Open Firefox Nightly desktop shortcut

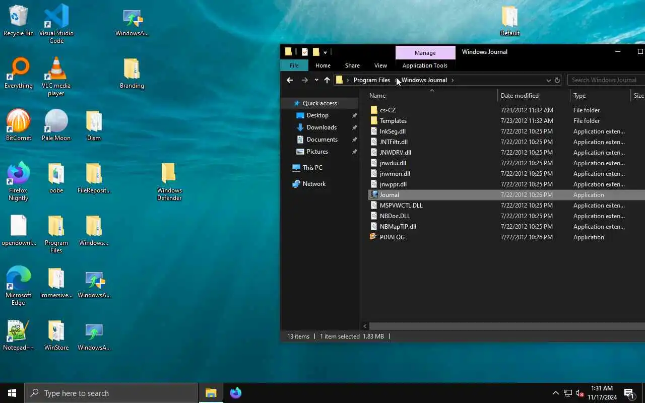pyautogui.click(x=19, y=181)
